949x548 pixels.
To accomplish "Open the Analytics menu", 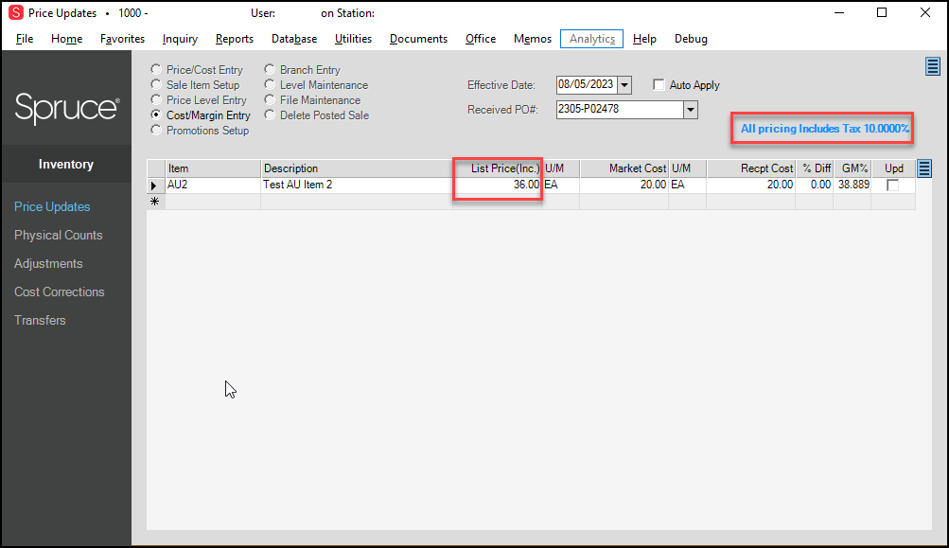I will 592,39.
